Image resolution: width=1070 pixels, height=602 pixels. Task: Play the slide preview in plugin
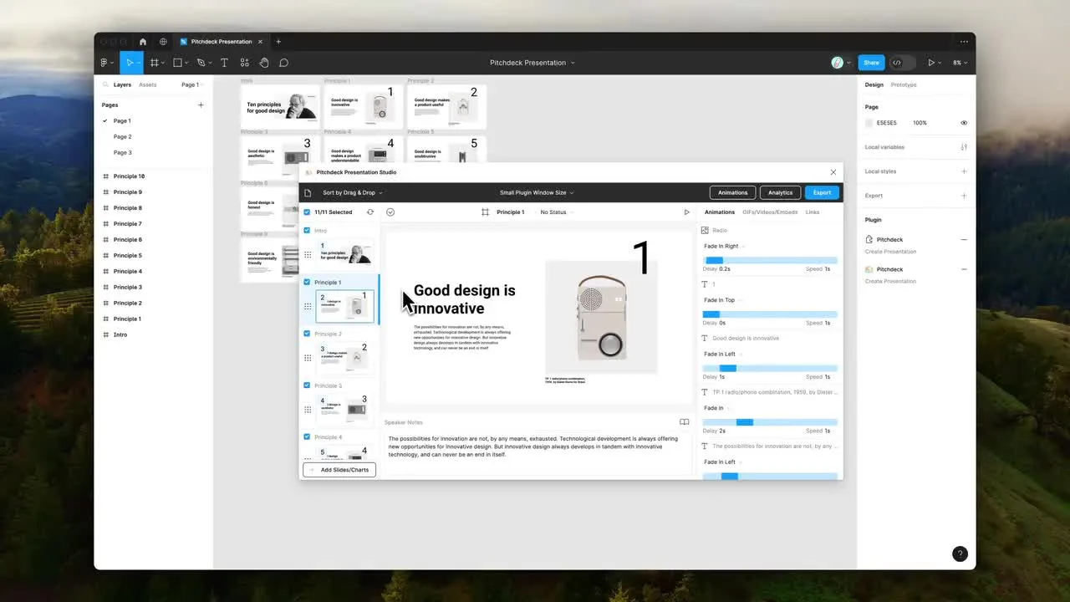[687, 212]
